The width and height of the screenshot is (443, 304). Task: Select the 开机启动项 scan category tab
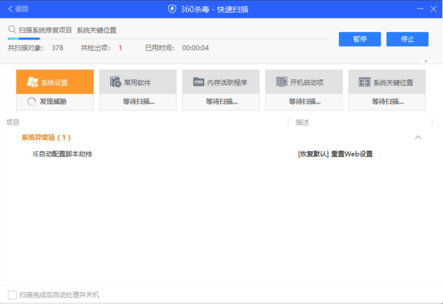point(304,82)
